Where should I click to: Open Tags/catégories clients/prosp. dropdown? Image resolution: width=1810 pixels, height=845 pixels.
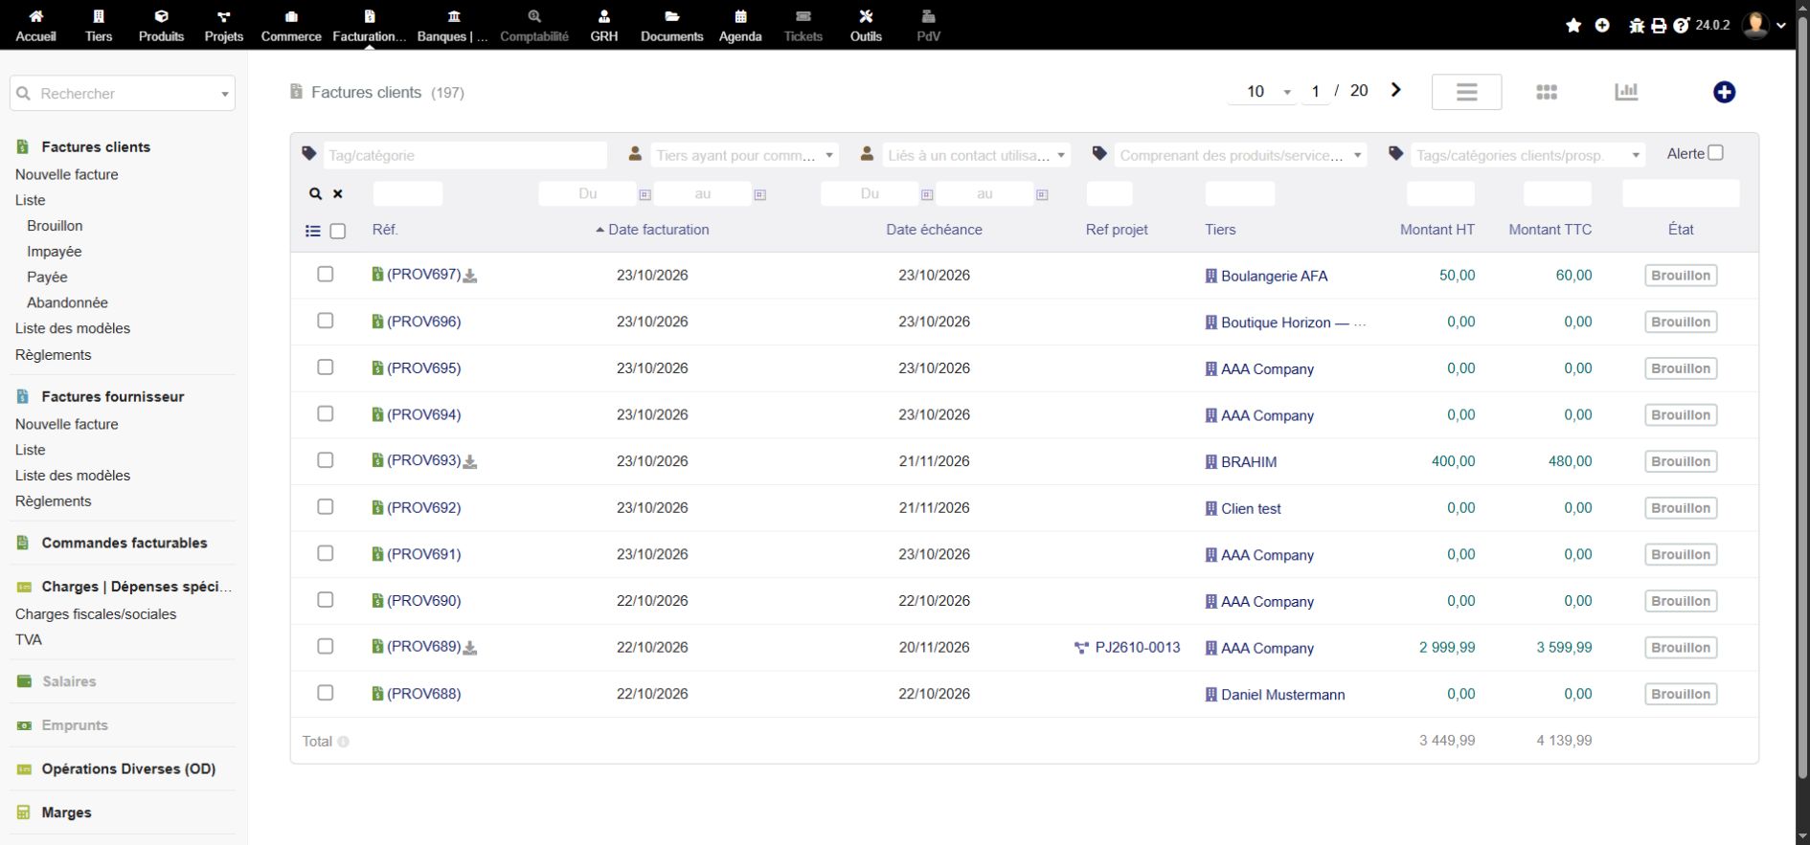pos(1527,155)
